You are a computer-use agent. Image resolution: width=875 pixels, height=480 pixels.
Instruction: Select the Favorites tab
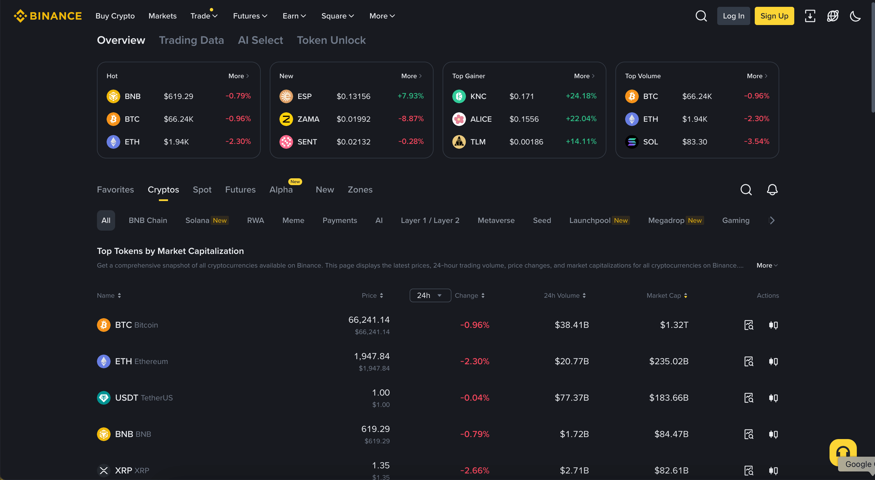[x=115, y=190]
